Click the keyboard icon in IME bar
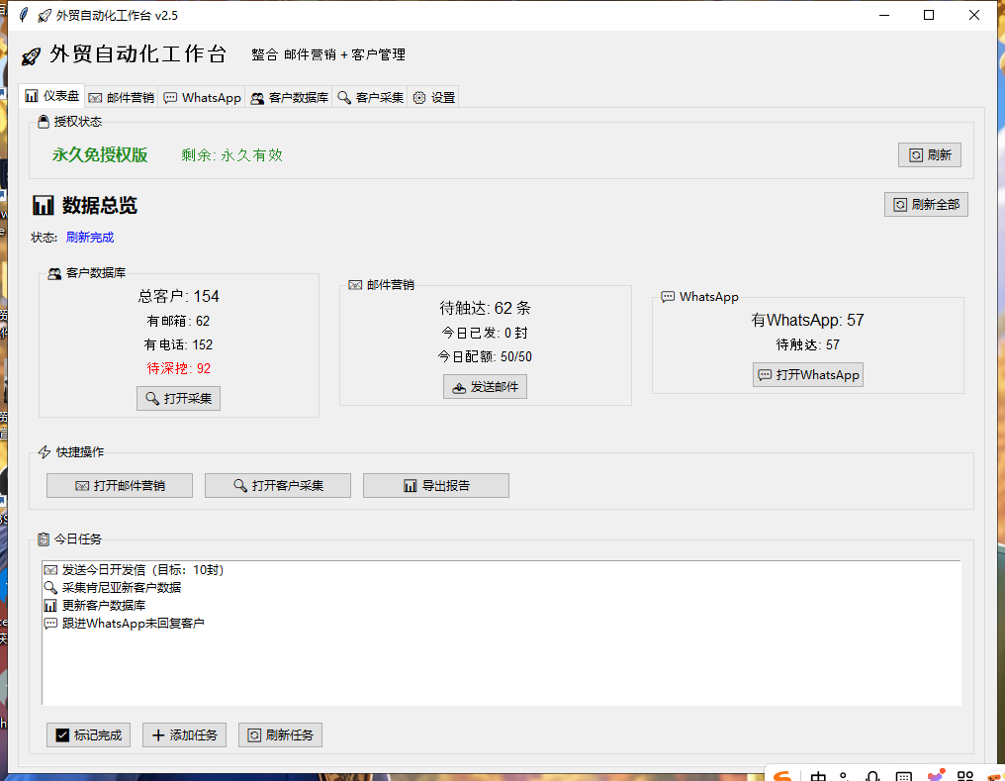 (x=904, y=776)
